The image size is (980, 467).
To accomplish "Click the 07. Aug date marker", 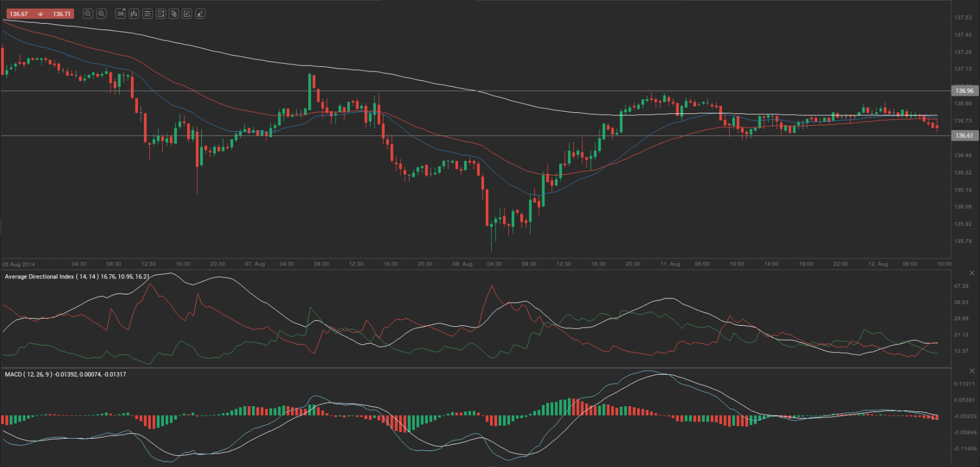I will (254, 264).
